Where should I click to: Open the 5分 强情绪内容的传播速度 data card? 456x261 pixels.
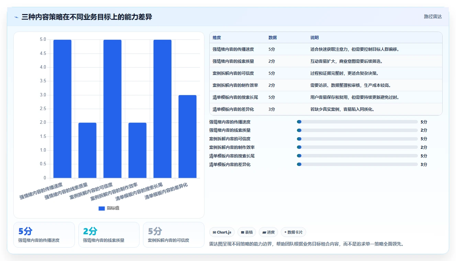[x=44, y=235]
